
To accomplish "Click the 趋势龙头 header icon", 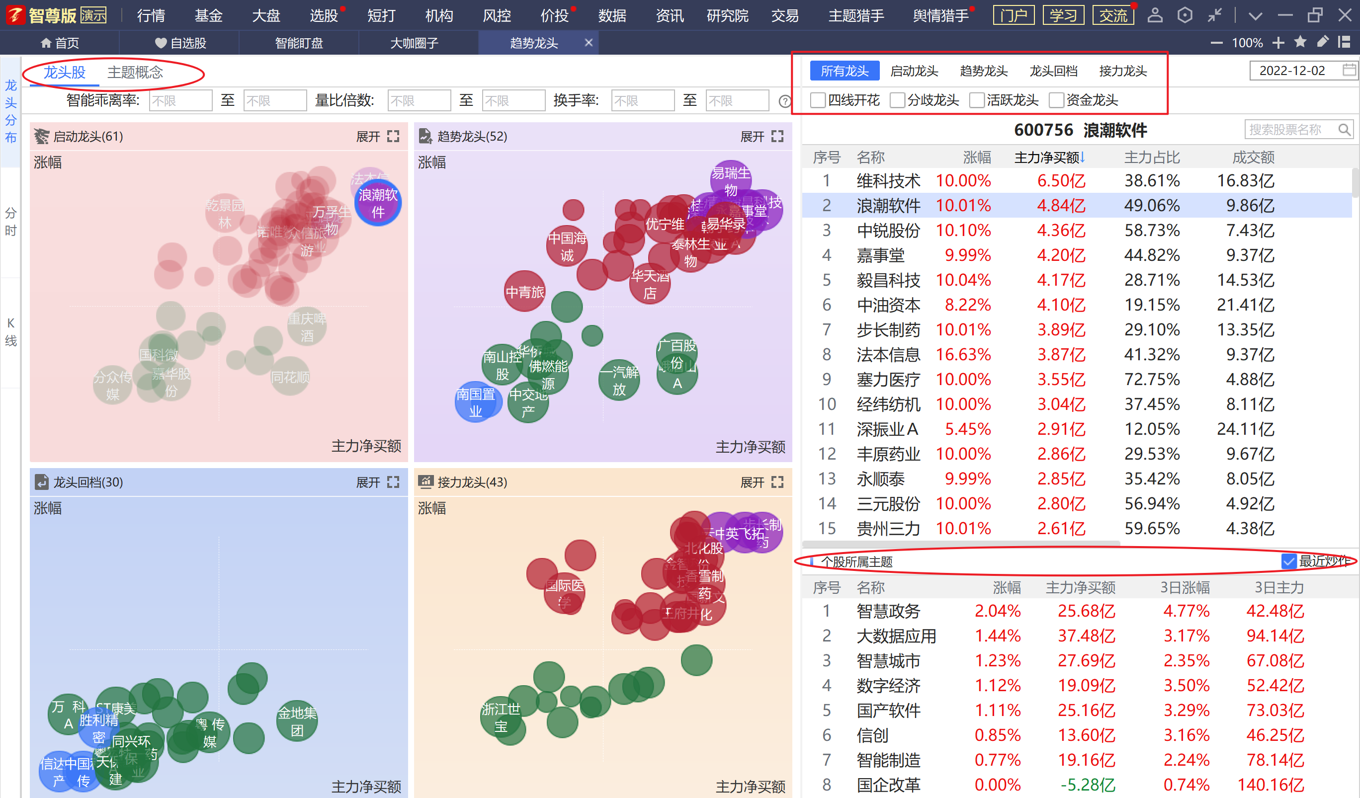I will (425, 136).
